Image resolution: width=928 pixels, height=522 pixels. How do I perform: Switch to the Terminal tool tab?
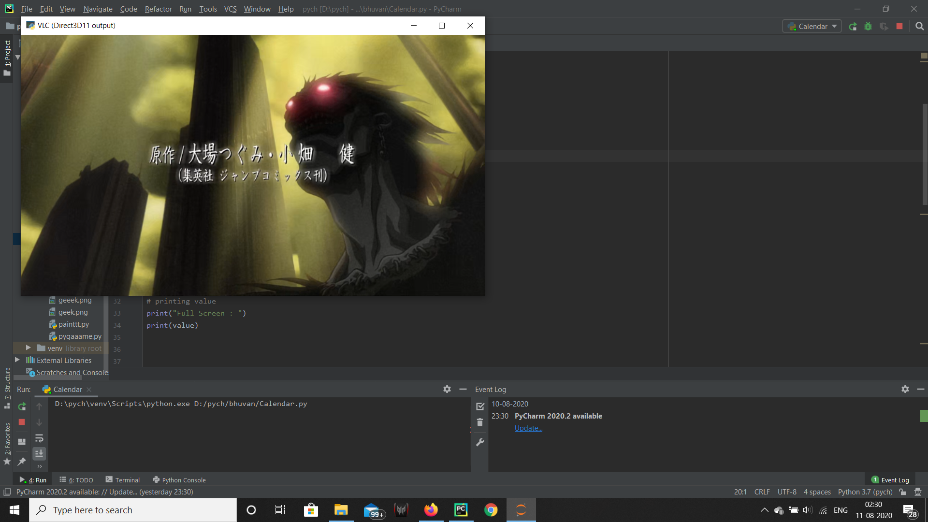coord(123,480)
